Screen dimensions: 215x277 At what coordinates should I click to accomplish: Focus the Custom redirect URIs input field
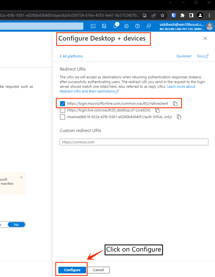click(134, 142)
